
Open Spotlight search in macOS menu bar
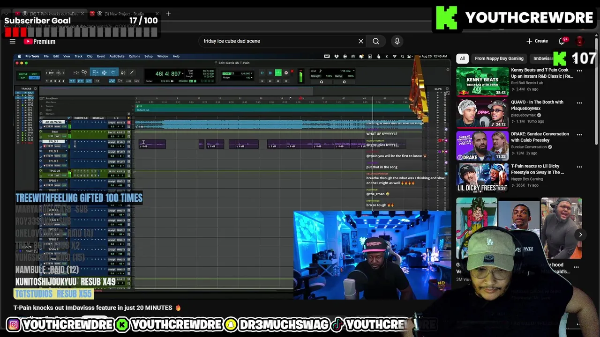(x=402, y=56)
